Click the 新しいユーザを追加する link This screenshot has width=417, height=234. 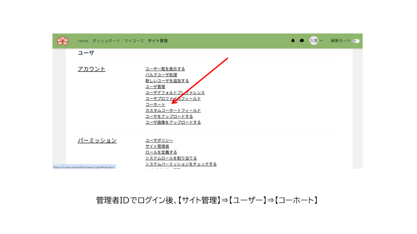click(x=167, y=81)
